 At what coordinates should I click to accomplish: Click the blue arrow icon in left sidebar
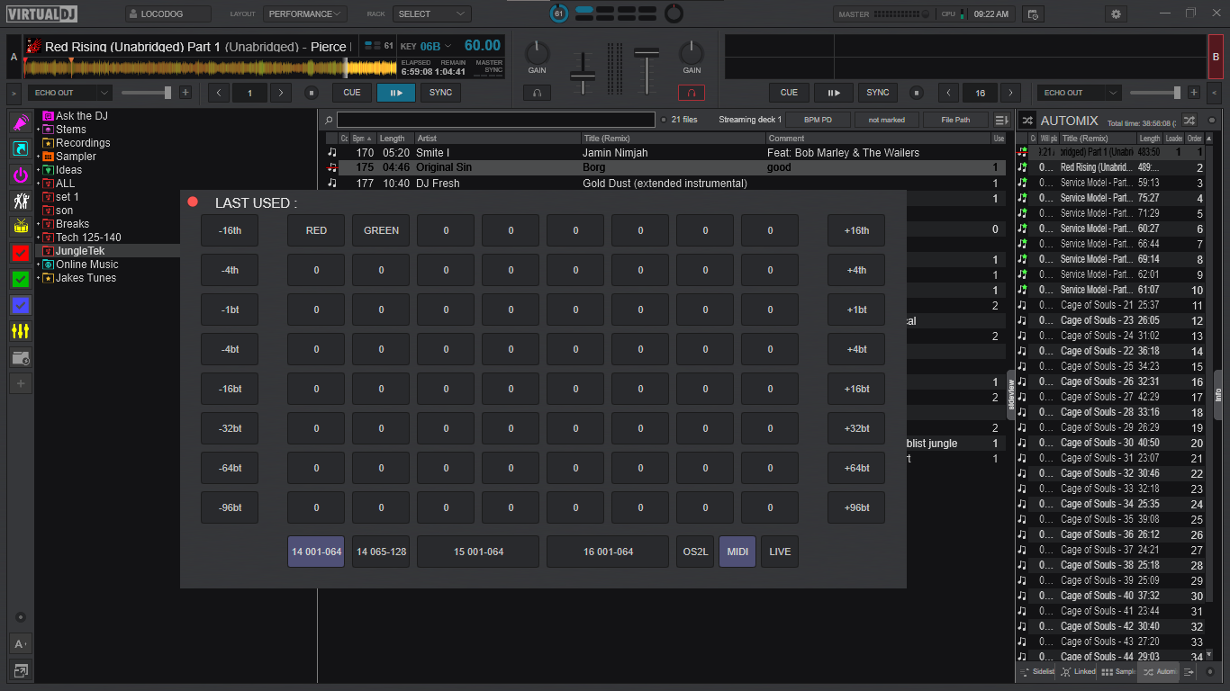pyautogui.click(x=21, y=148)
